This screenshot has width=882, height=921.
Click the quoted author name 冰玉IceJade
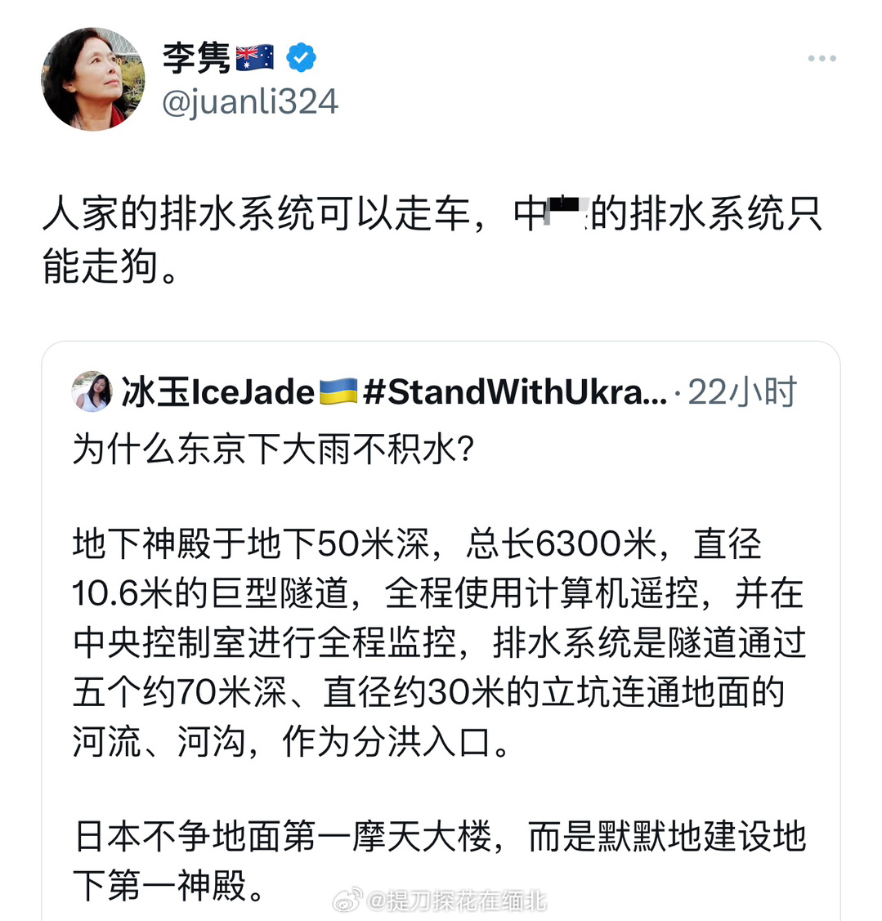218,391
